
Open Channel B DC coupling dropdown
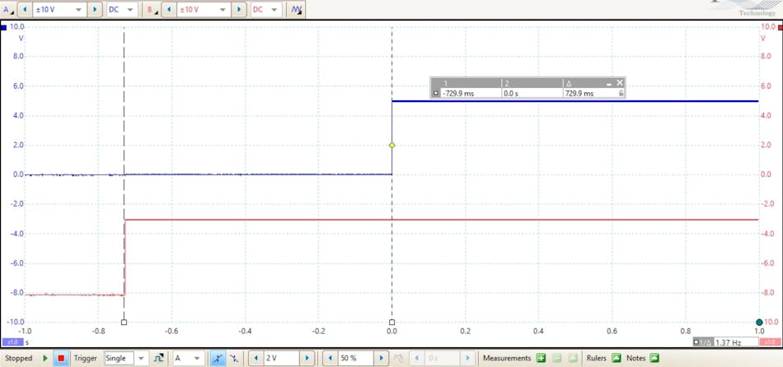click(x=274, y=10)
